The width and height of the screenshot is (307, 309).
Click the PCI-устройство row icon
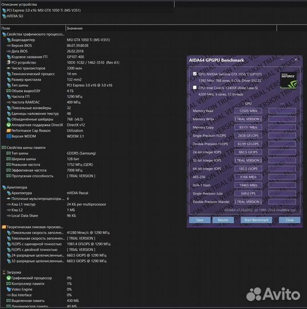[9, 63]
